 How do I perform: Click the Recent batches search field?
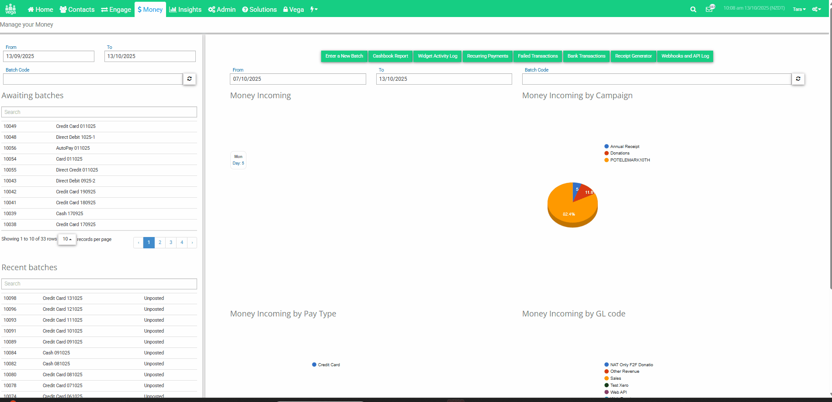tap(99, 284)
